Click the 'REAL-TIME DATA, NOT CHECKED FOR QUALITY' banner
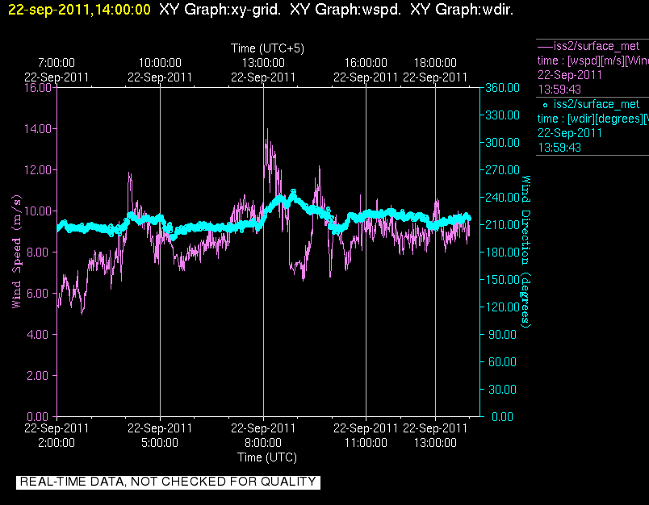 [x=168, y=482]
